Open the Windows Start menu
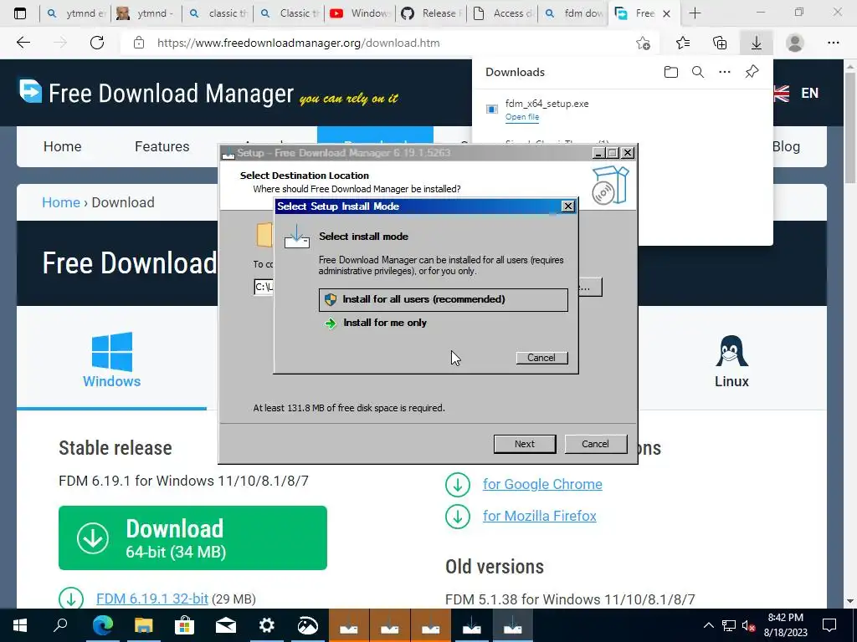The width and height of the screenshot is (857, 642). (20, 625)
